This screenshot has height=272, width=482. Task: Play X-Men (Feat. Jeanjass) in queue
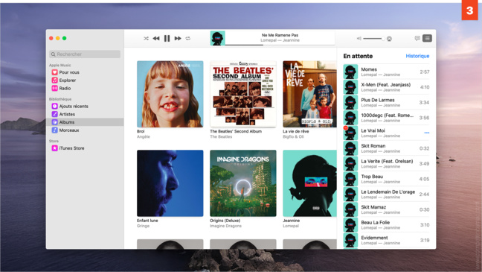[x=386, y=87]
